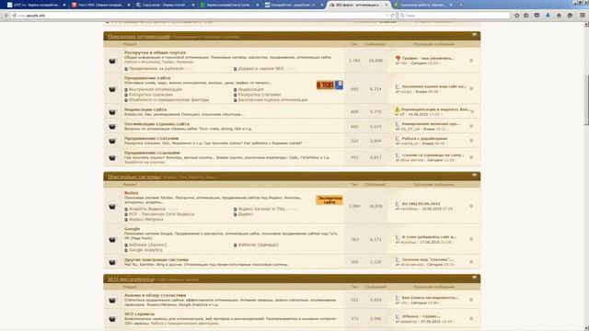
Task: Open the Дорвеи и черное SEO subforum
Action: click(x=261, y=69)
